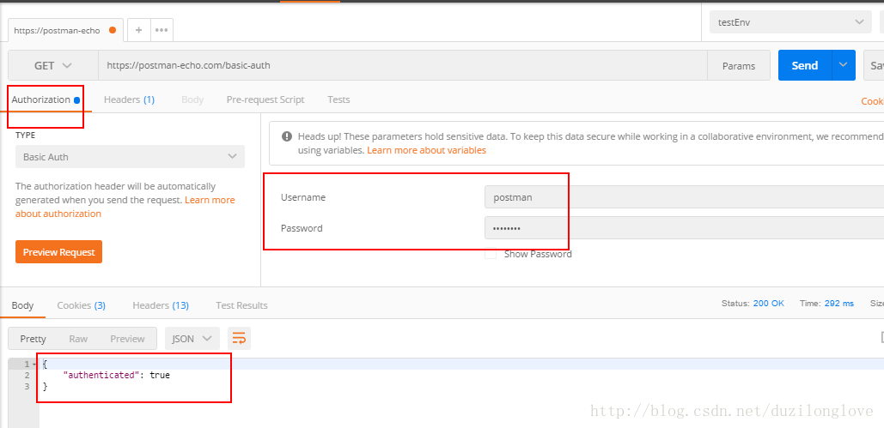Click the 200 OK status value
Image resolution: width=884 pixels, height=428 pixels.
(768, 303)
